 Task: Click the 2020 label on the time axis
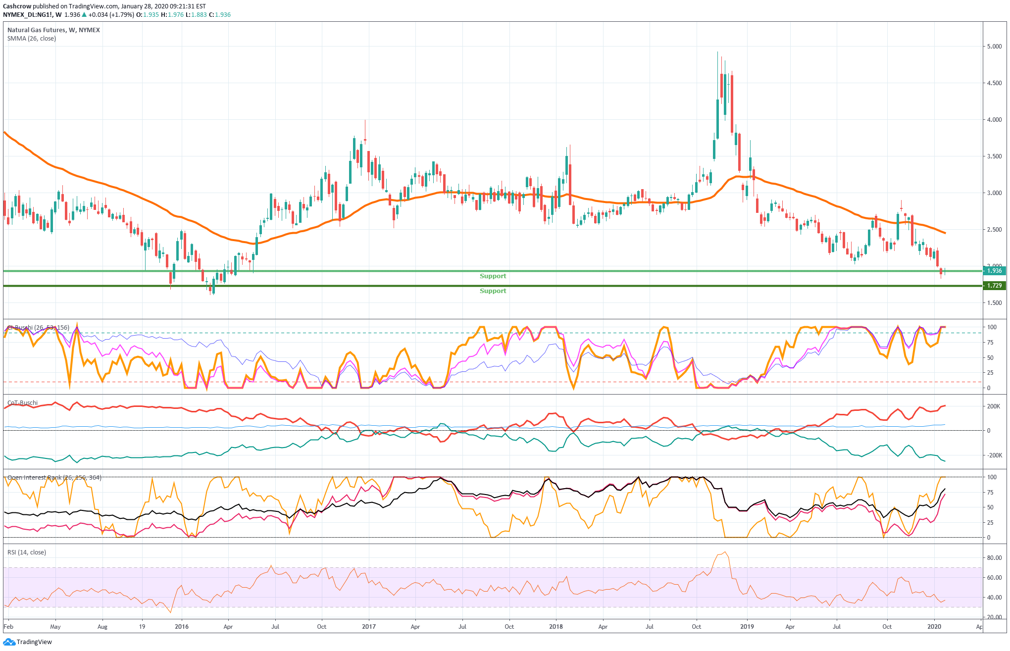tap(934, 626)
